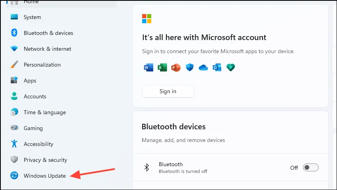Click the Personalization paintbrush icon
337x190 pixels.
[x=14, y=65]
